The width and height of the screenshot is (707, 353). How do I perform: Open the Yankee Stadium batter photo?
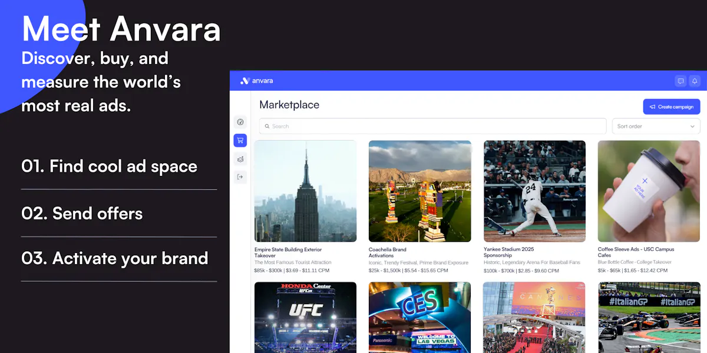pos(534,191)
